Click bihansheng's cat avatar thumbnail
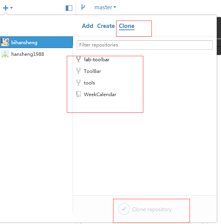Image resolution: width=221 pixels, height=224 pixels. pyautogui.click(x=5, y=42)
